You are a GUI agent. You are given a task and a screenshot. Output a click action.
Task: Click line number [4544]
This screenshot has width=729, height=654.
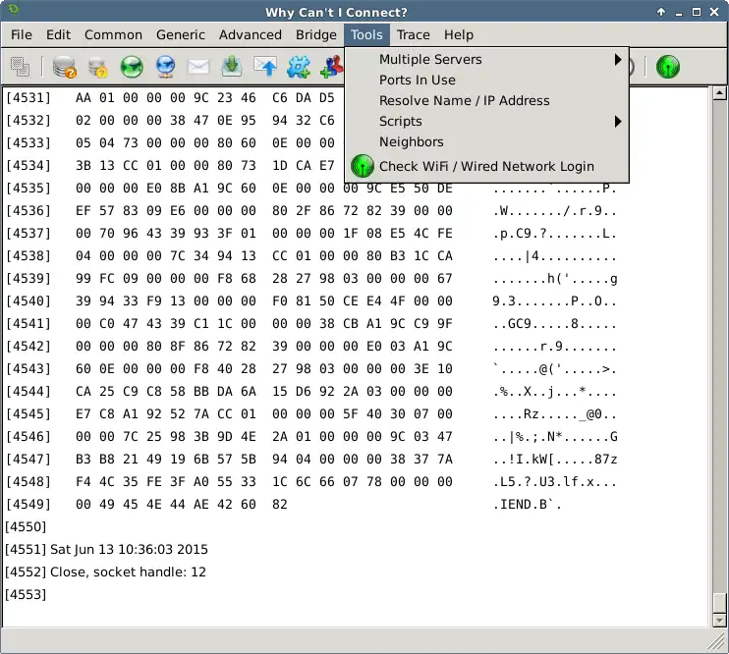(x=28, y=392)
